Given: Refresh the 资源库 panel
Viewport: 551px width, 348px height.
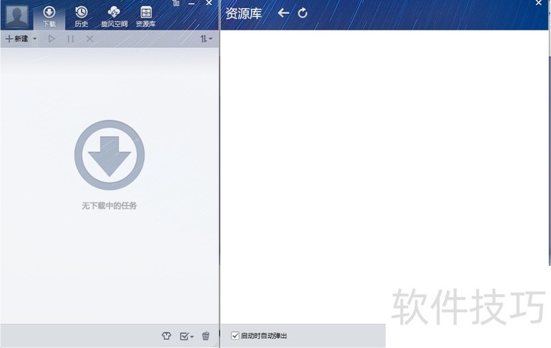Looking at the screenshot, I should tap(302, 13).
